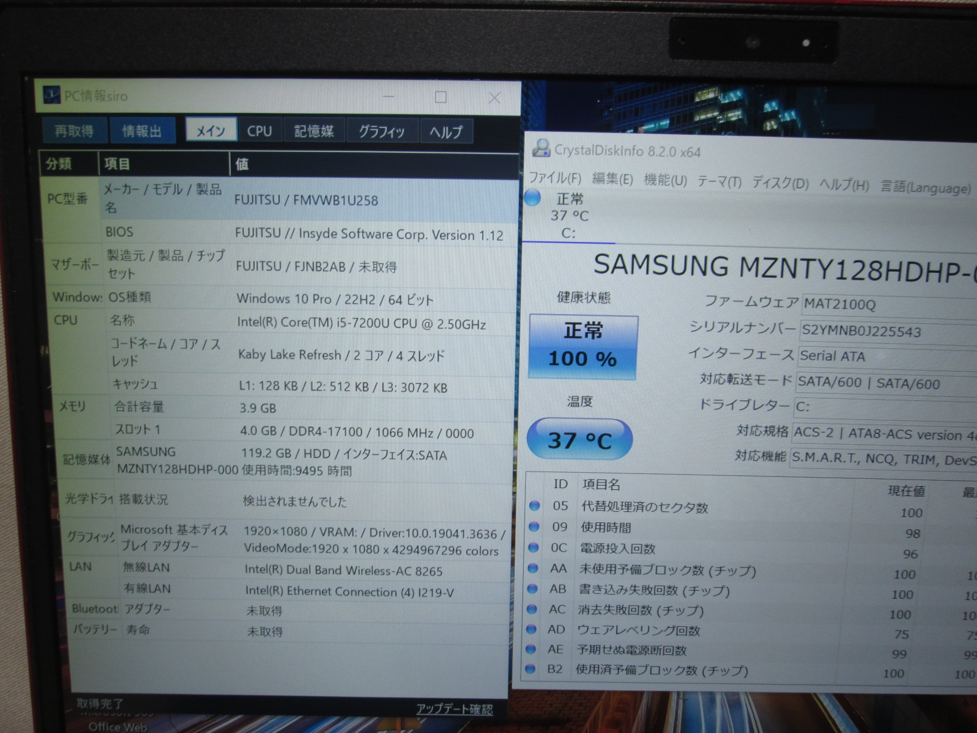Switch to the メイン tab

coord(211,130)
